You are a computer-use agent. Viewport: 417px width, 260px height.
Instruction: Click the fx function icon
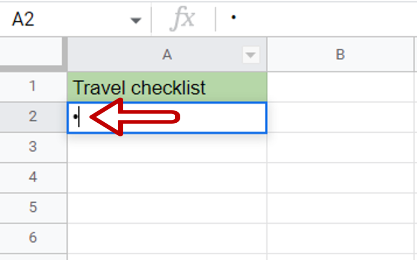183,18
